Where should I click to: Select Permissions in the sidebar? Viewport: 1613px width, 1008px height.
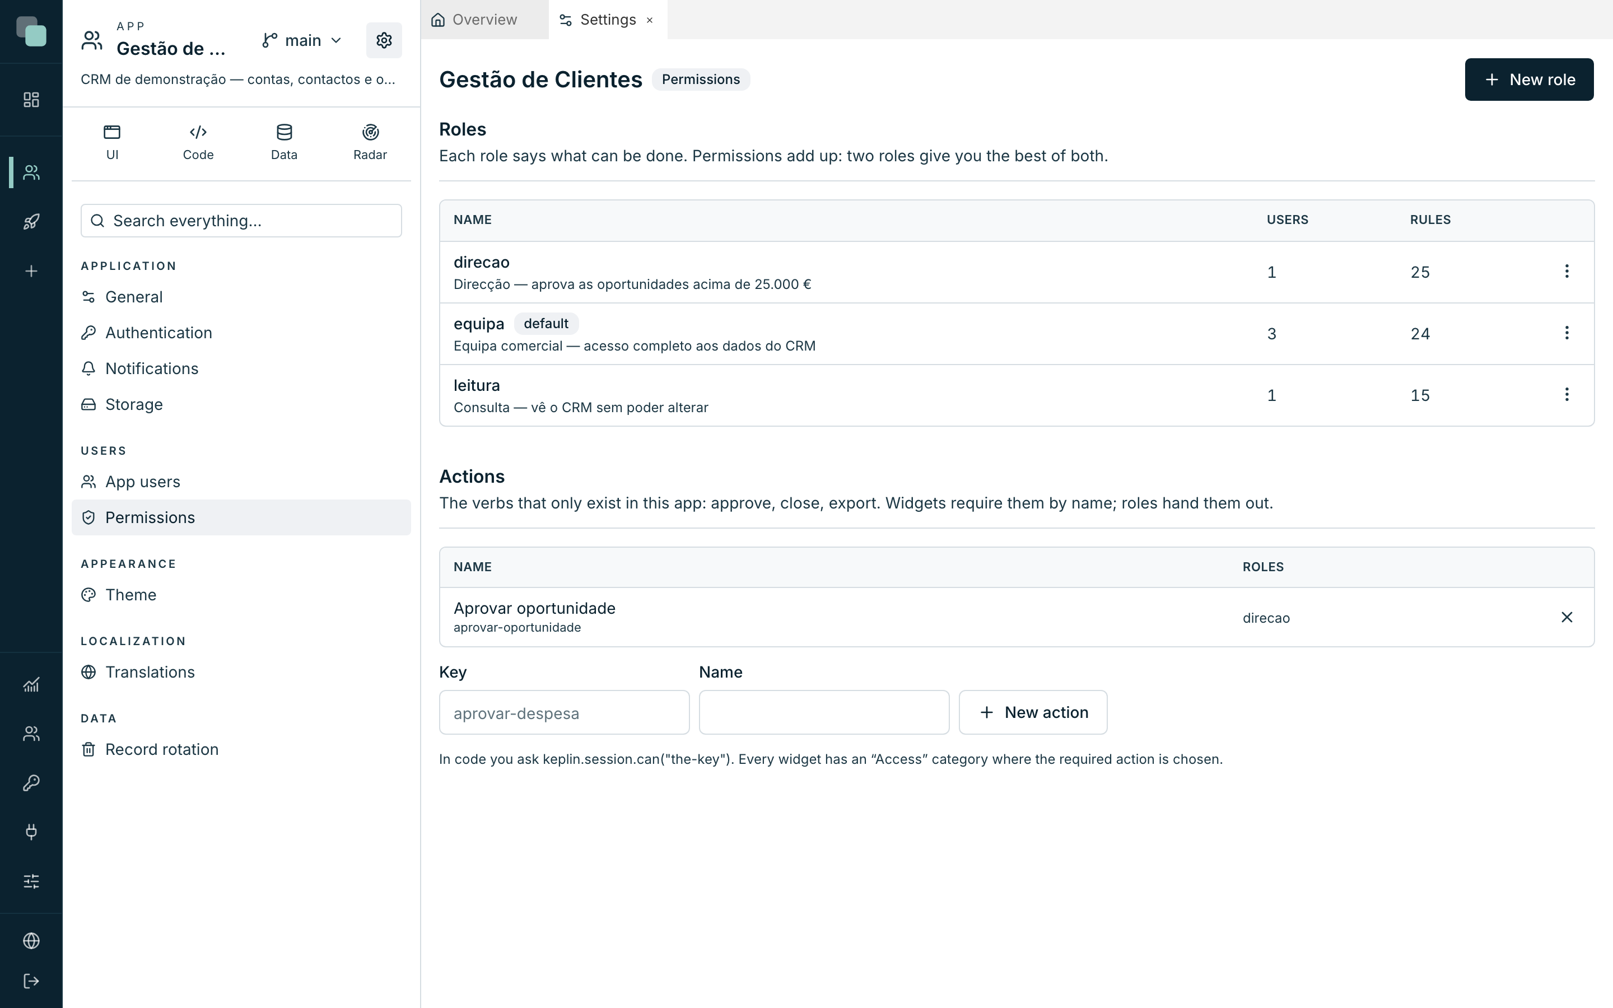coord(241,517)
